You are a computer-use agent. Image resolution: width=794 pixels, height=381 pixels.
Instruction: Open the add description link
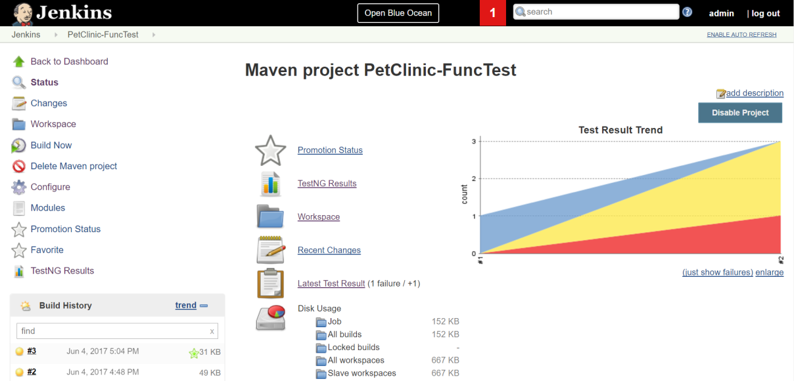click(755, 93)
